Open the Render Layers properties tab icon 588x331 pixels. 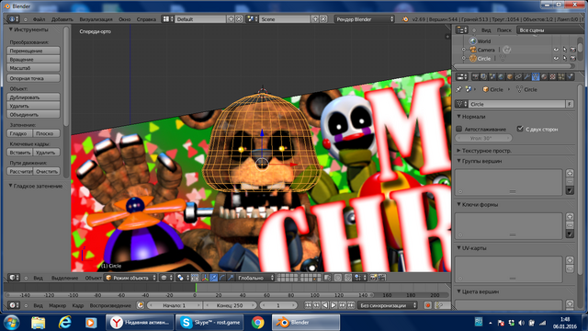pos(484,77)
